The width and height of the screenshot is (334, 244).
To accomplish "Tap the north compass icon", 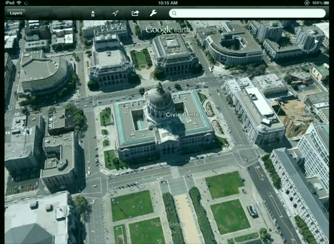I will pos(93,13).
